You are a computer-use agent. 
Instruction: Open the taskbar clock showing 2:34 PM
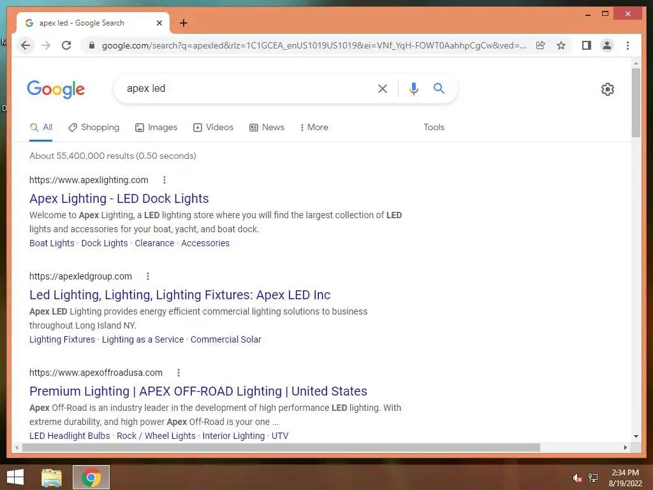click(625, 478)
